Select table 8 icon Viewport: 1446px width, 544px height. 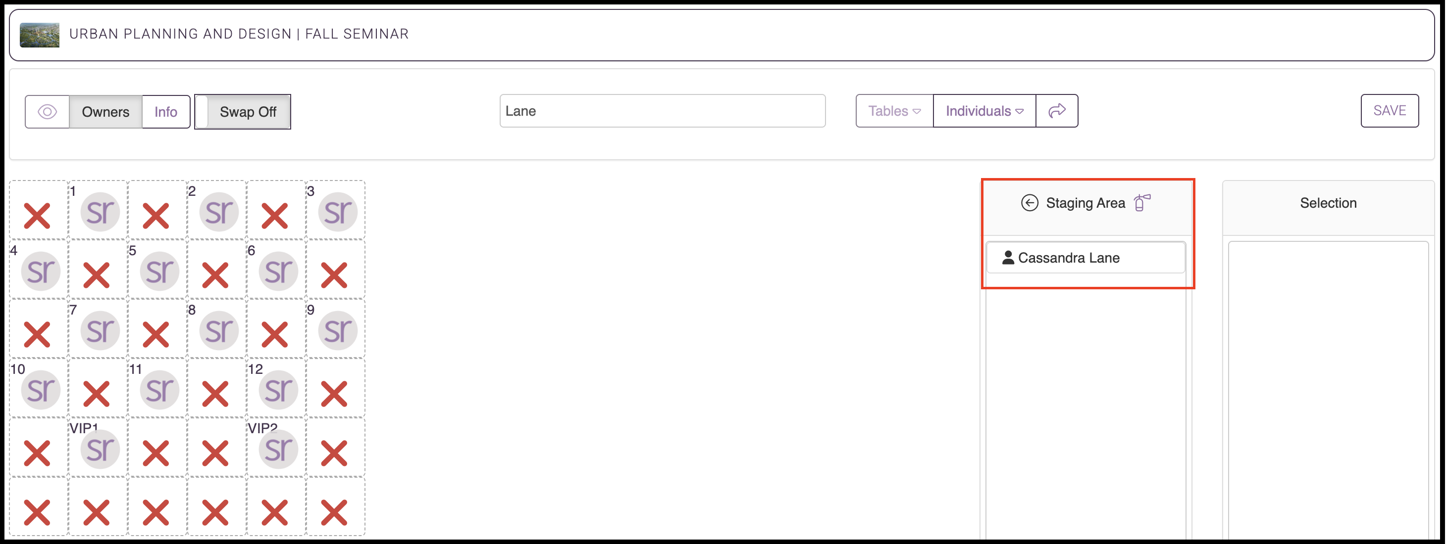[219, 331]
